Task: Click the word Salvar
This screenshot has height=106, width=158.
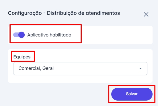Action: click(x=132, y=94)
